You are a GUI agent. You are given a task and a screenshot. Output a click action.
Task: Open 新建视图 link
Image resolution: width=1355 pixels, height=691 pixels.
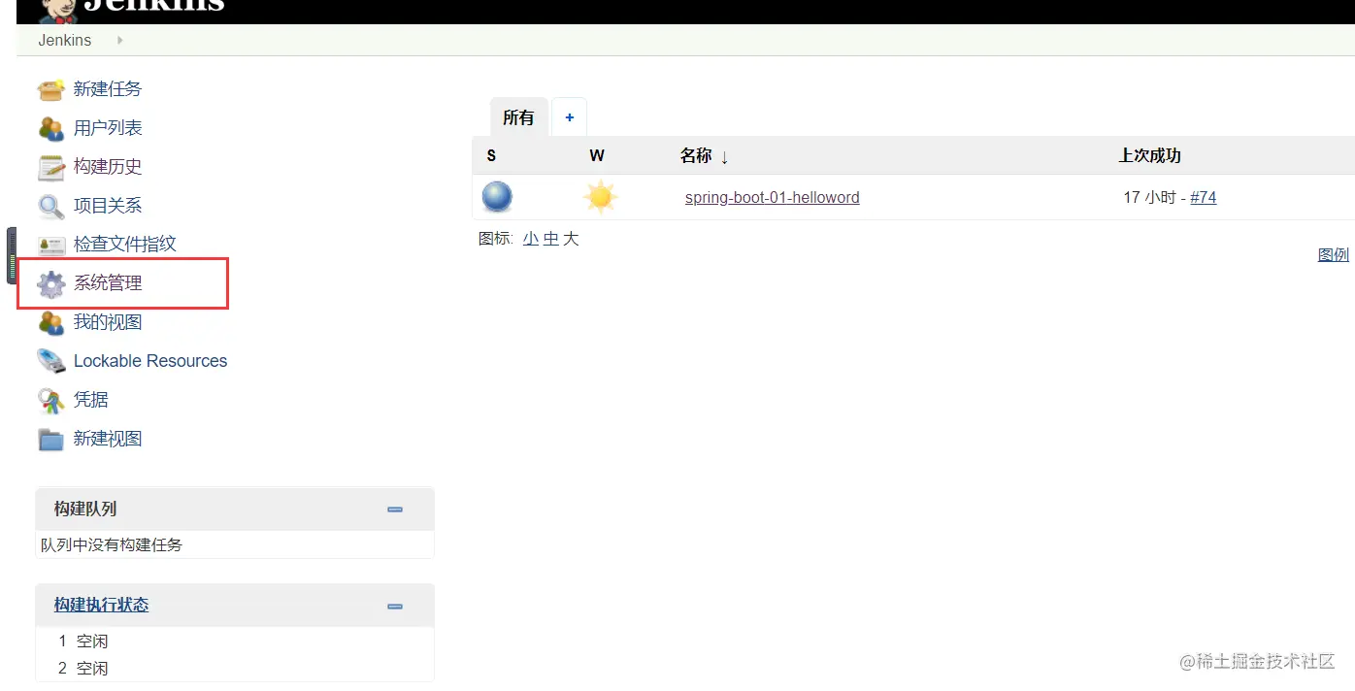pyautogui.click(x=108, y=439)
